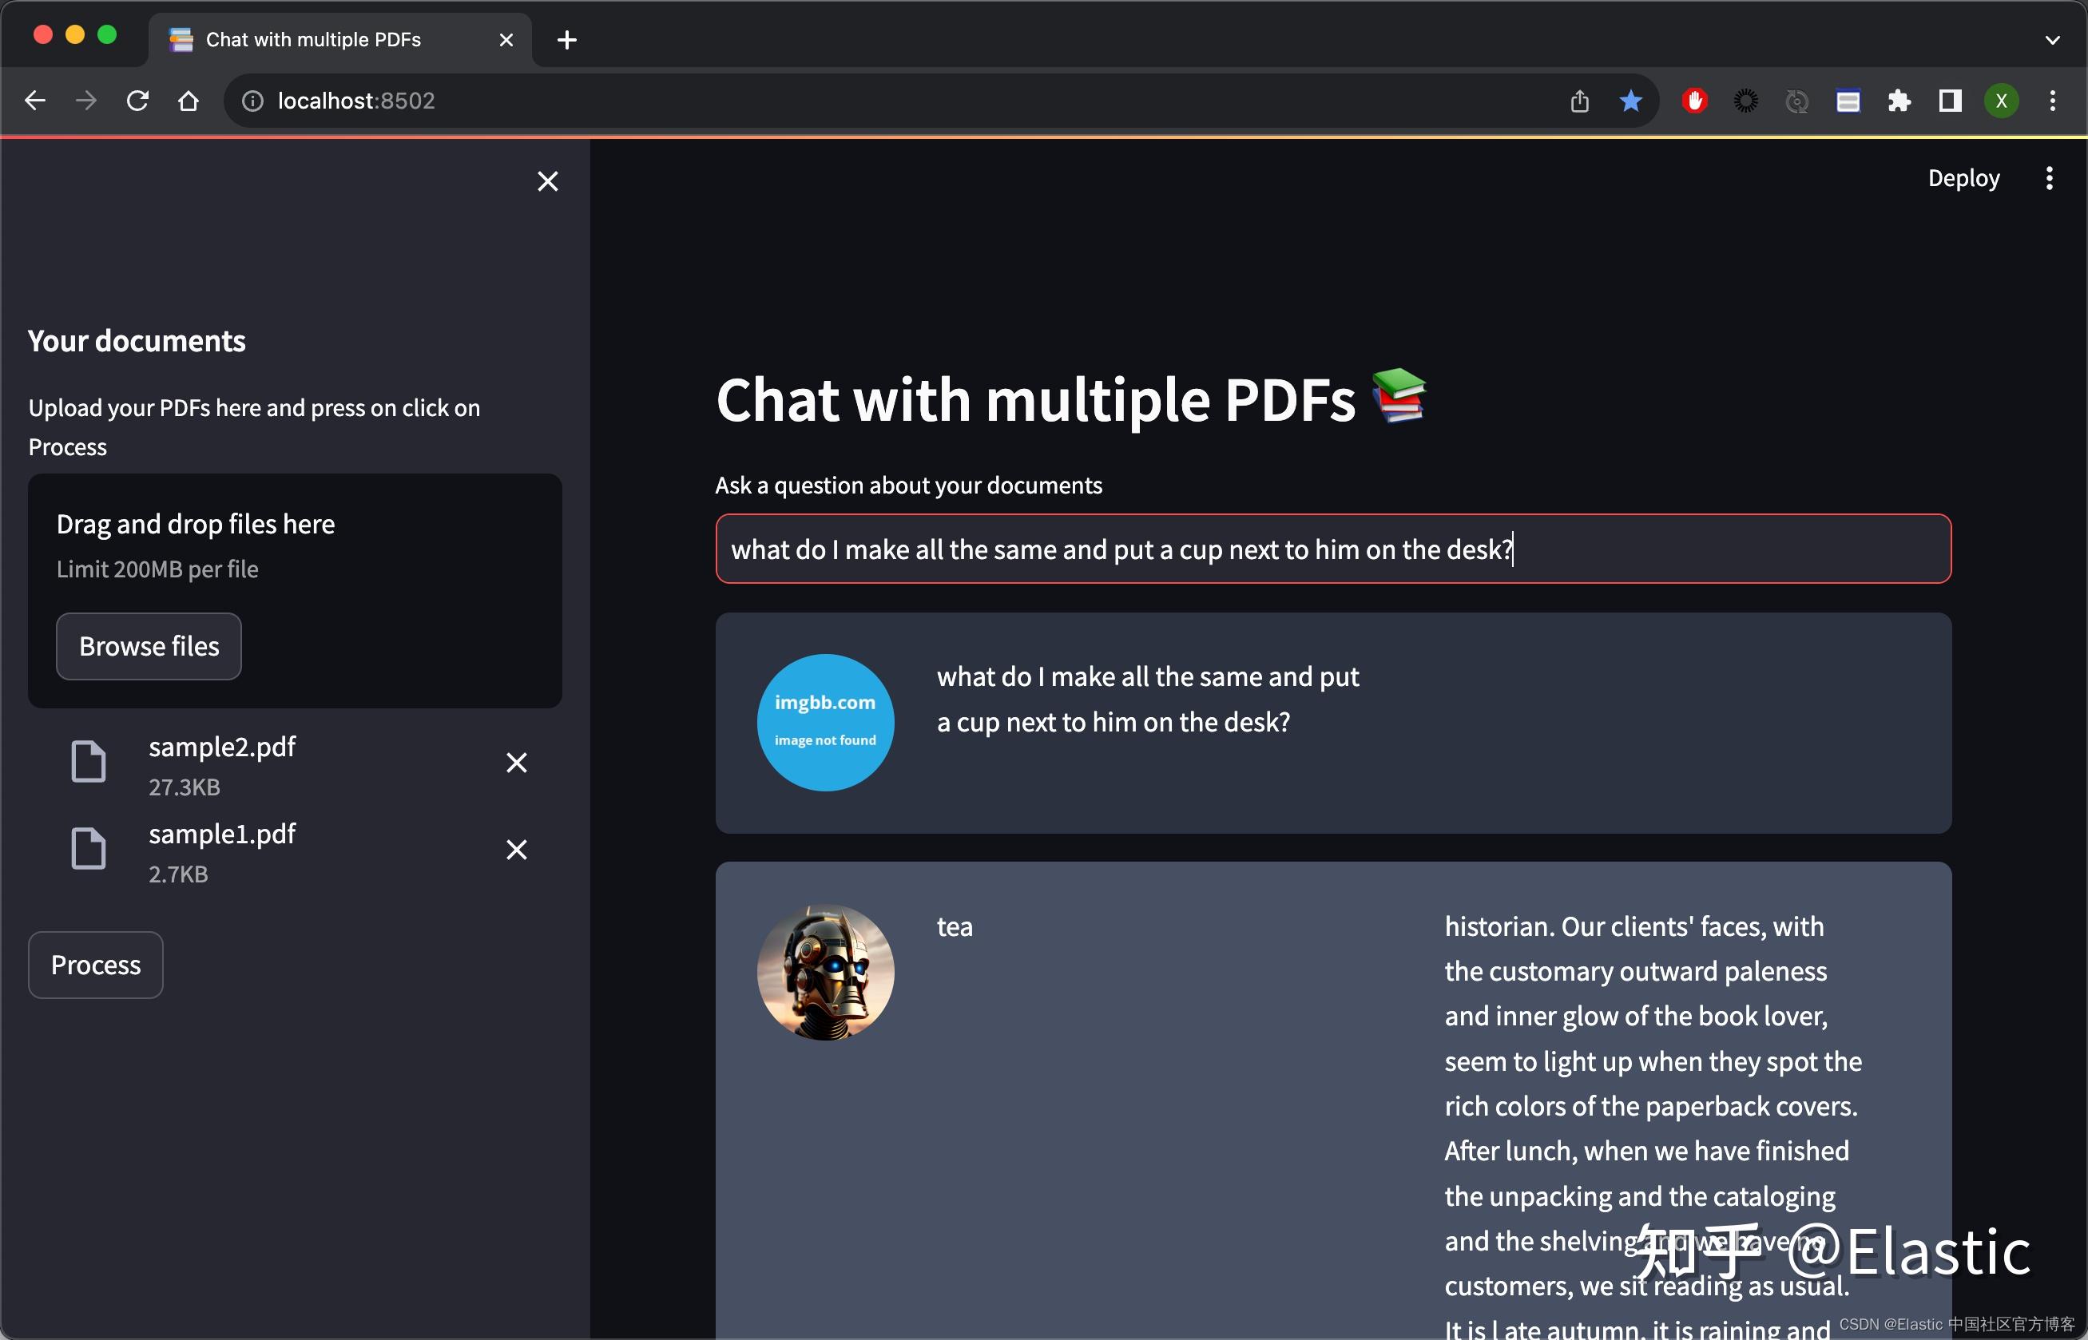This screenshot has height=1340, width=2088.
Task: Click the red hand adblock extension icon
Action: (1693, 101)
